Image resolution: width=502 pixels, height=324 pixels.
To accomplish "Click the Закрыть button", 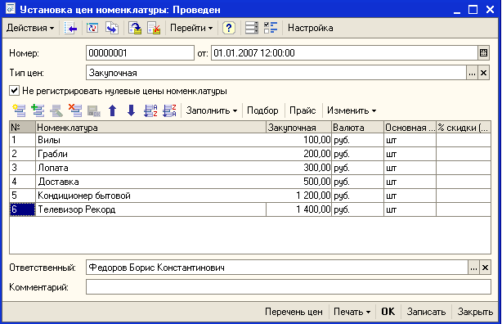I will tap(475, 312).
